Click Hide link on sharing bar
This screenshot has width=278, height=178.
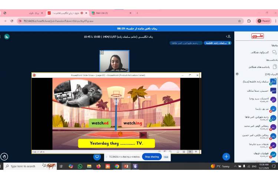(x=166, y=157)
